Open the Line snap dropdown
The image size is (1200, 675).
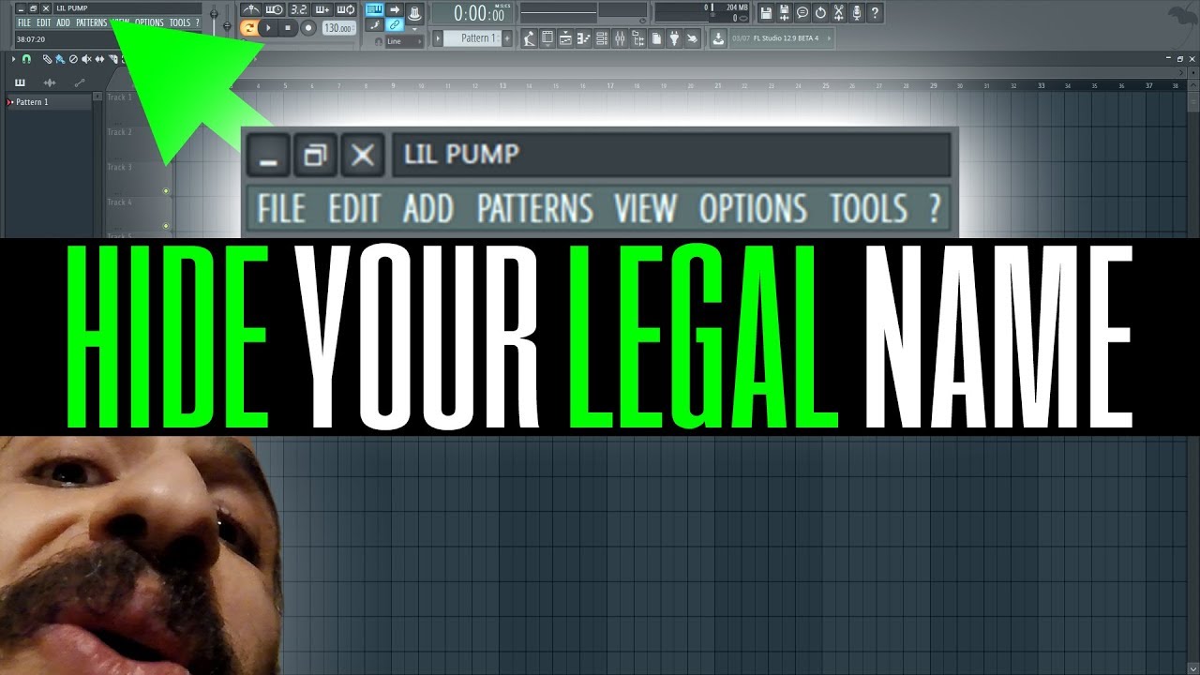[404, 41]
